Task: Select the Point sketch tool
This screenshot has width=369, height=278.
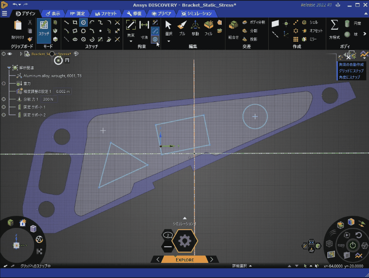Action: click(101, 31)
